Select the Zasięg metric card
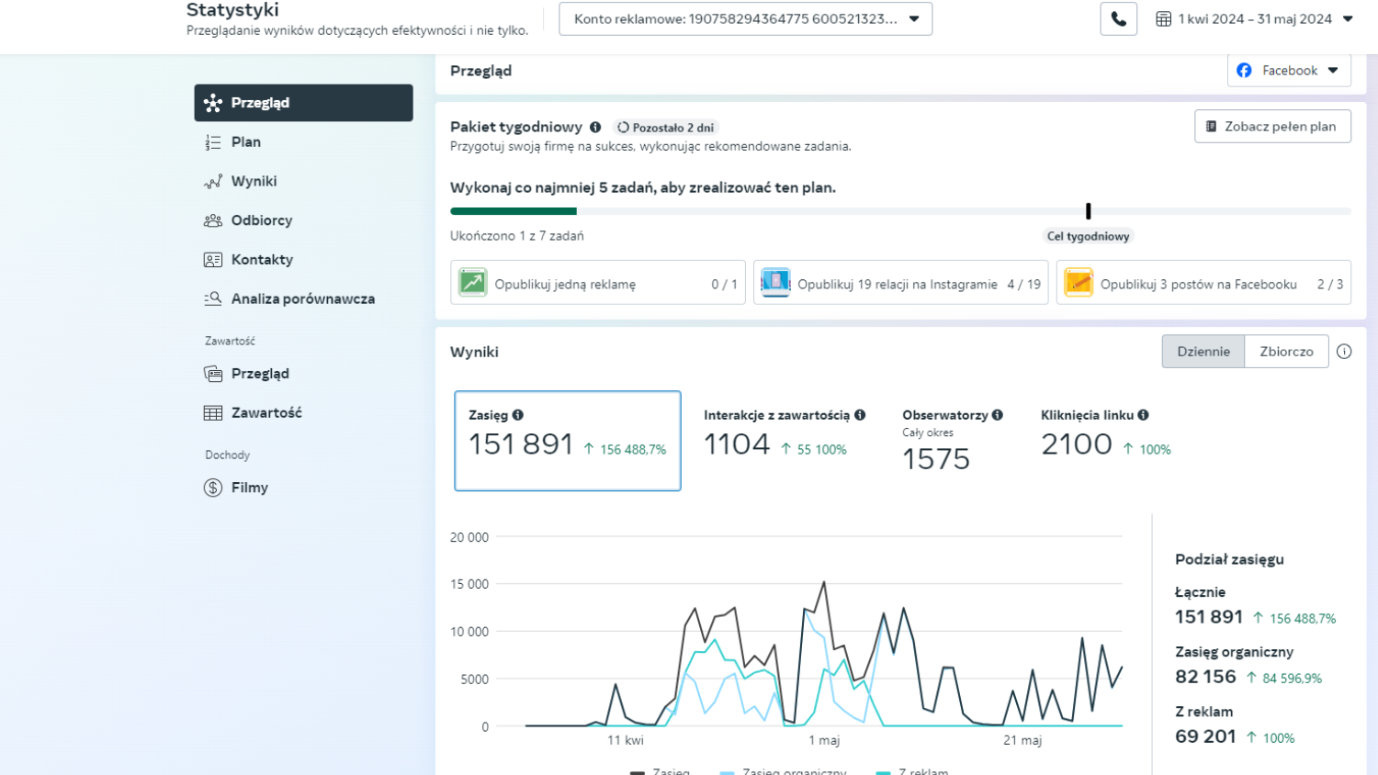Viewport: 1378px width, 775px height. (x=567, y=441)
